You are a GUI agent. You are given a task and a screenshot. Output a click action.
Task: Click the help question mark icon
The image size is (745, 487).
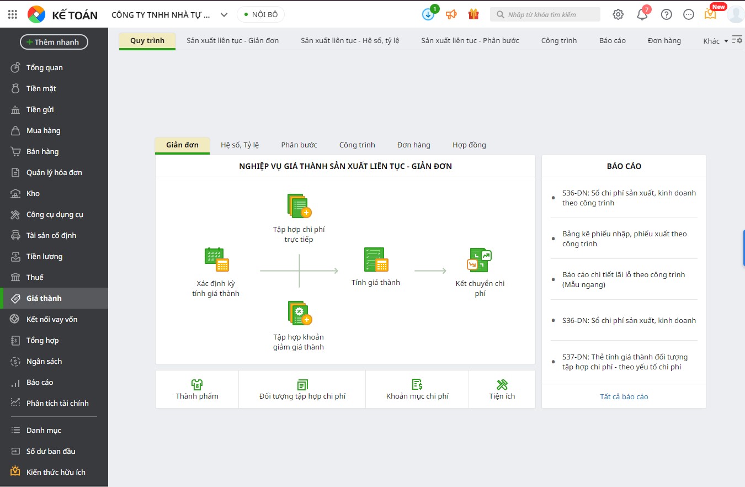[667, 14]
